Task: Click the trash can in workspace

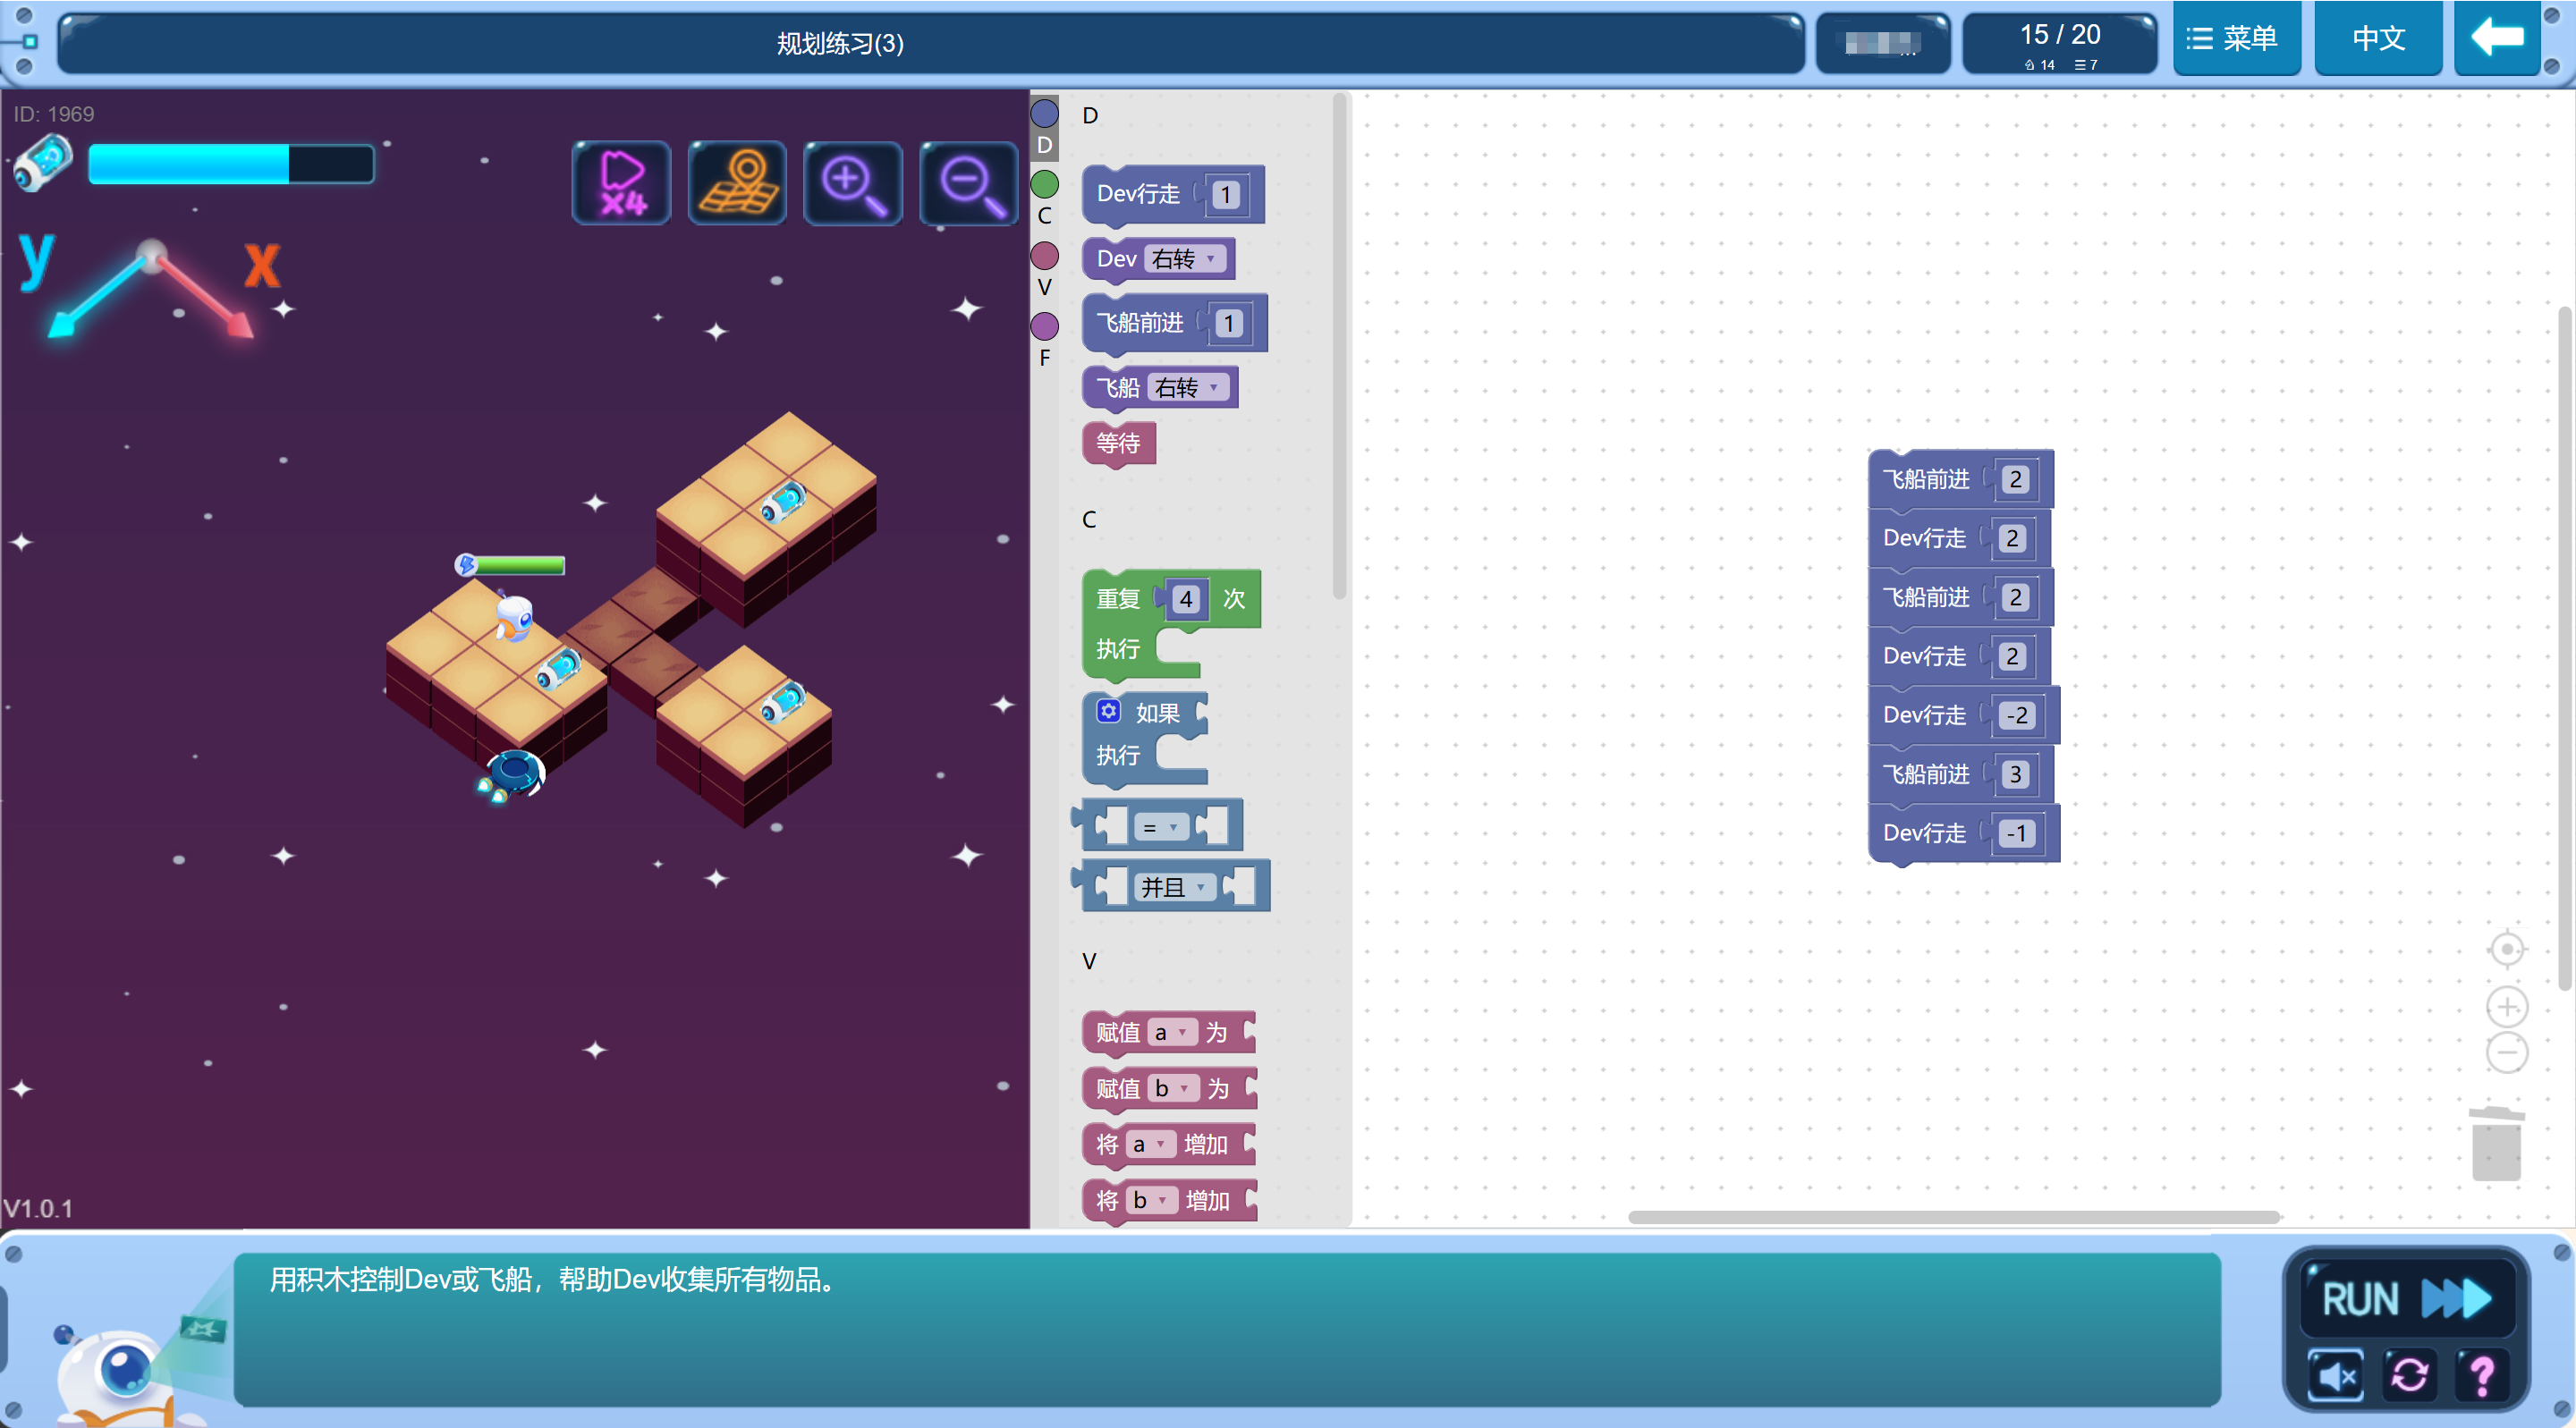Action: pos(2496,1144)
